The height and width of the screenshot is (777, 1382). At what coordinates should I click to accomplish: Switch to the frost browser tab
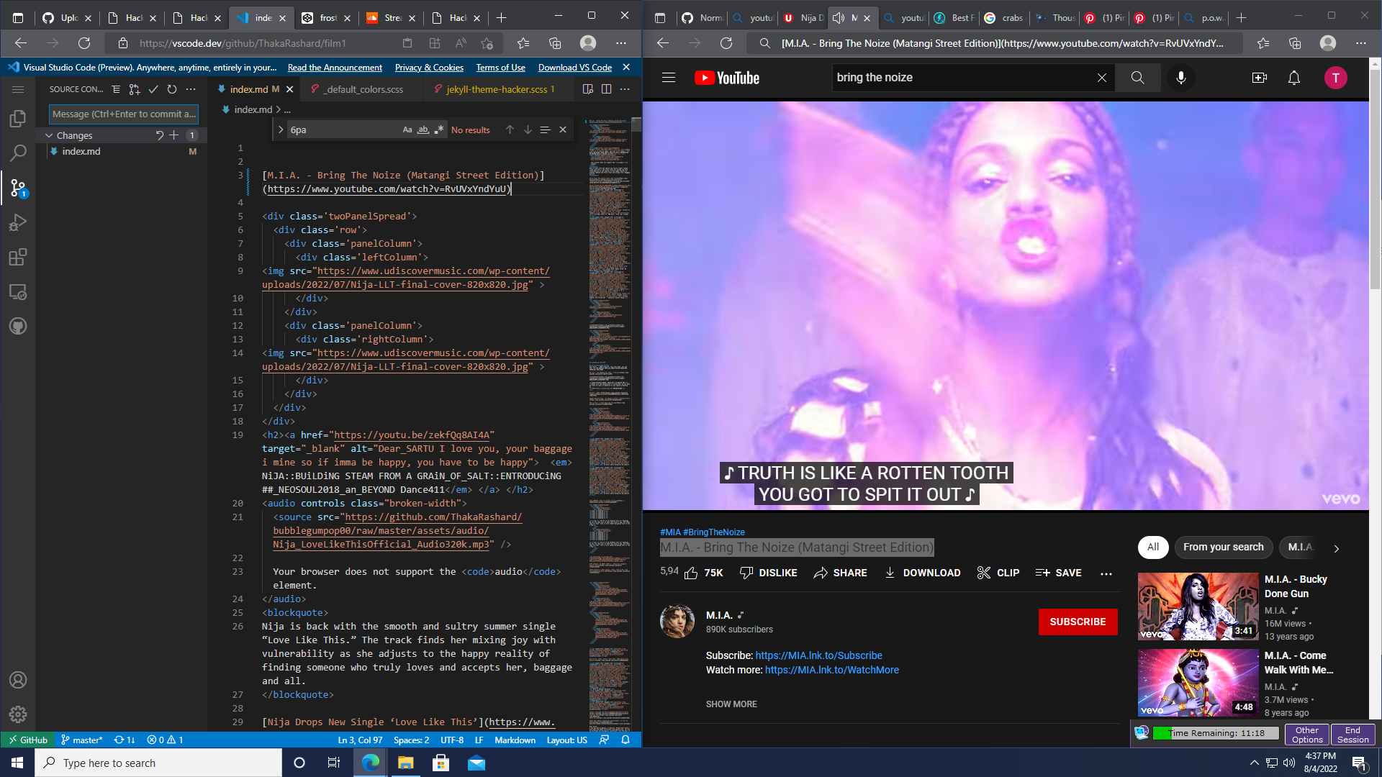point(326,18)
